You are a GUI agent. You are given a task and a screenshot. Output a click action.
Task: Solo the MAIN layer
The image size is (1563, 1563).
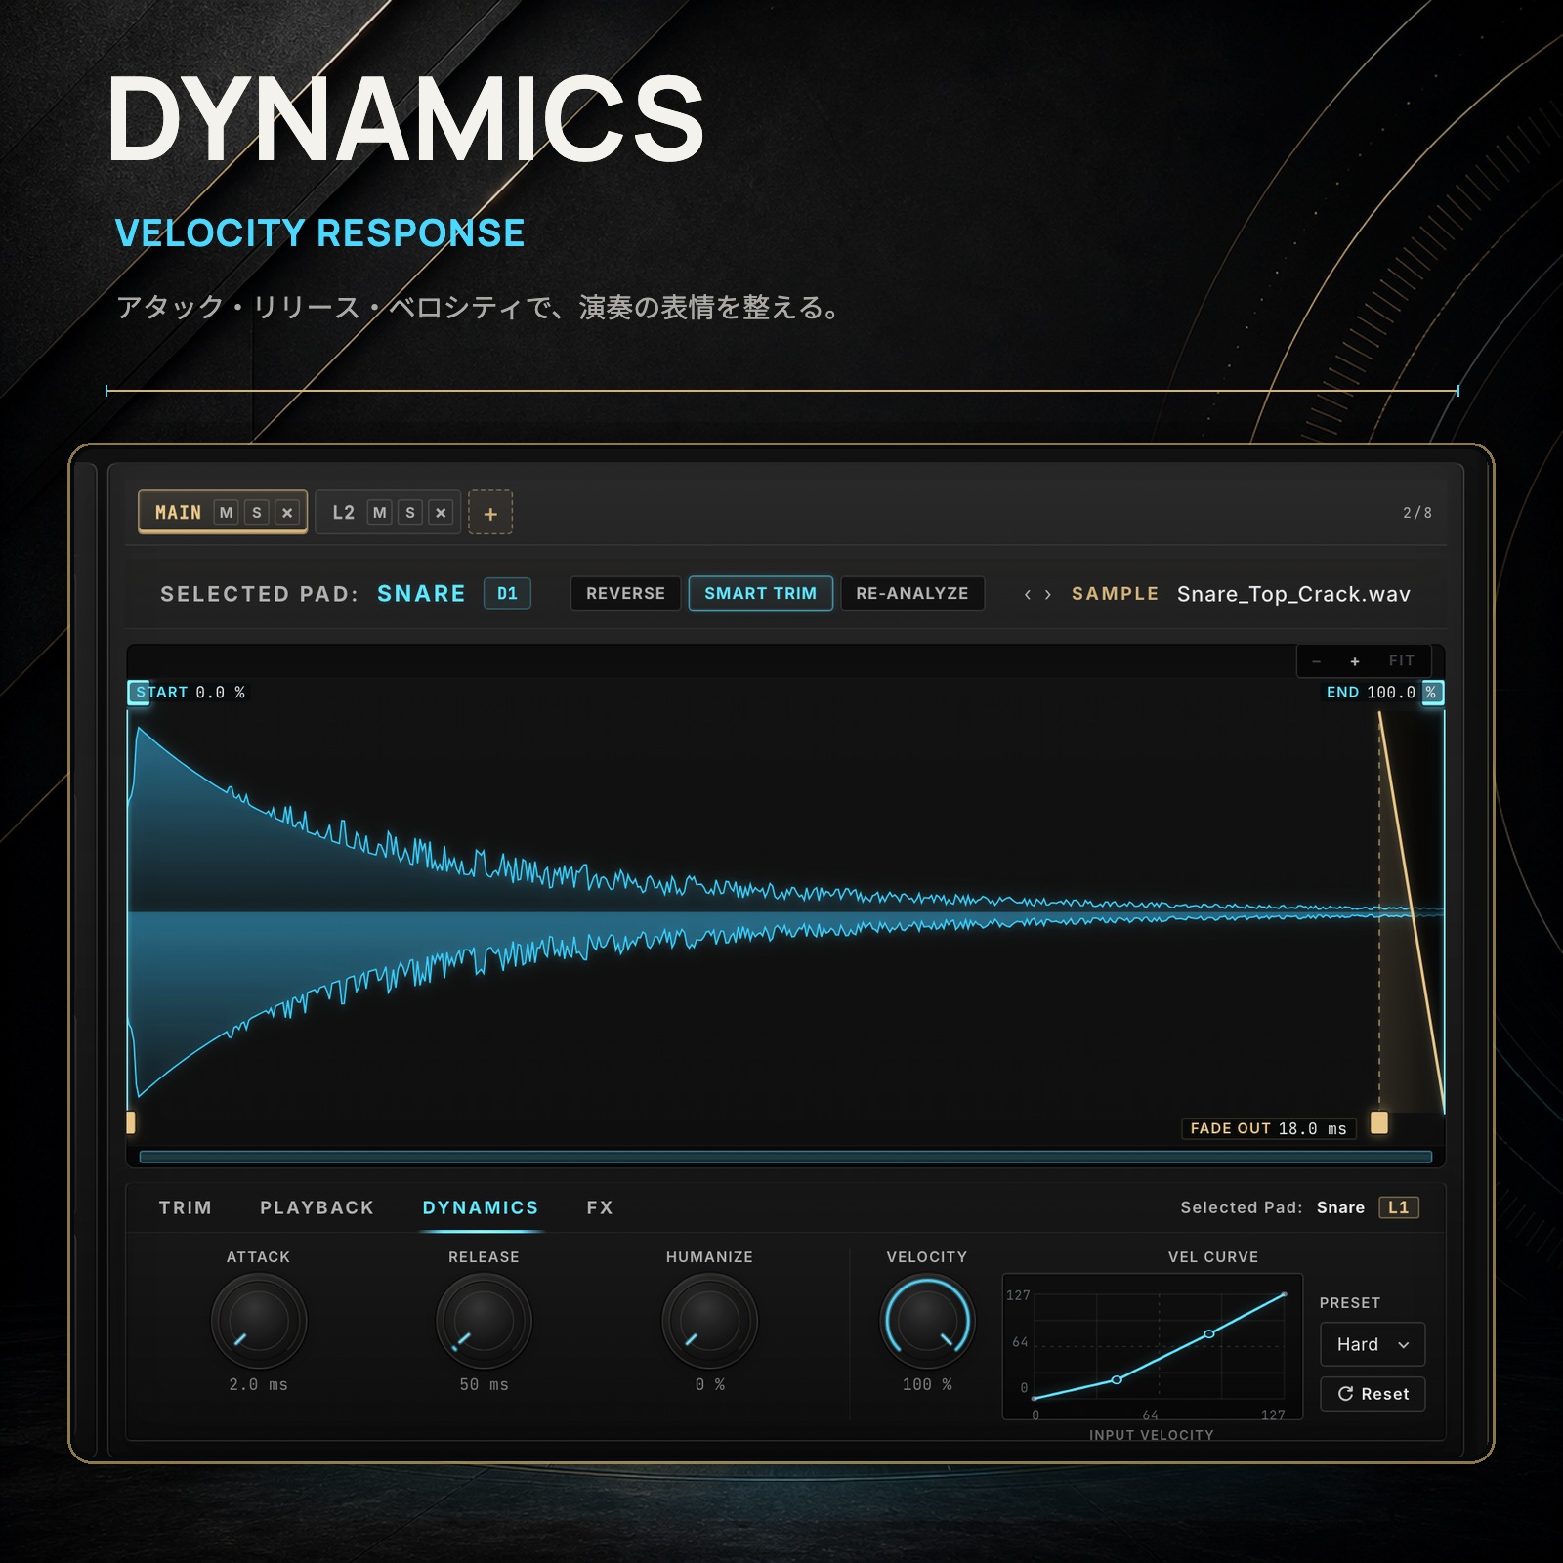[257, 513]
